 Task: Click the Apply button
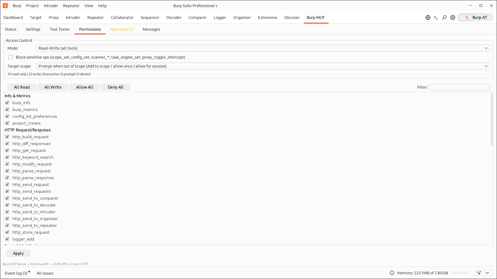coord(18,253)
